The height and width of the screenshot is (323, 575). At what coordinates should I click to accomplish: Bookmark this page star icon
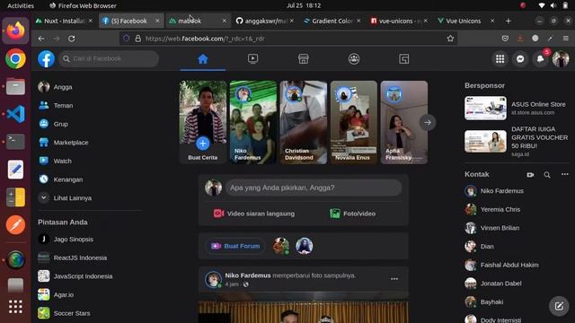[450, 39]
